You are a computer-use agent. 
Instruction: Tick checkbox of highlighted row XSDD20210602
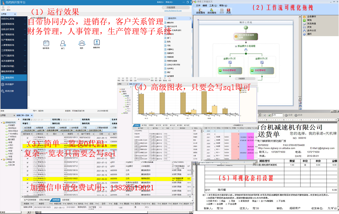[x=27, y=179]
